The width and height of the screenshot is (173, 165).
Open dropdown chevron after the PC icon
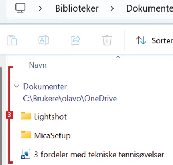tap(40, 9)
